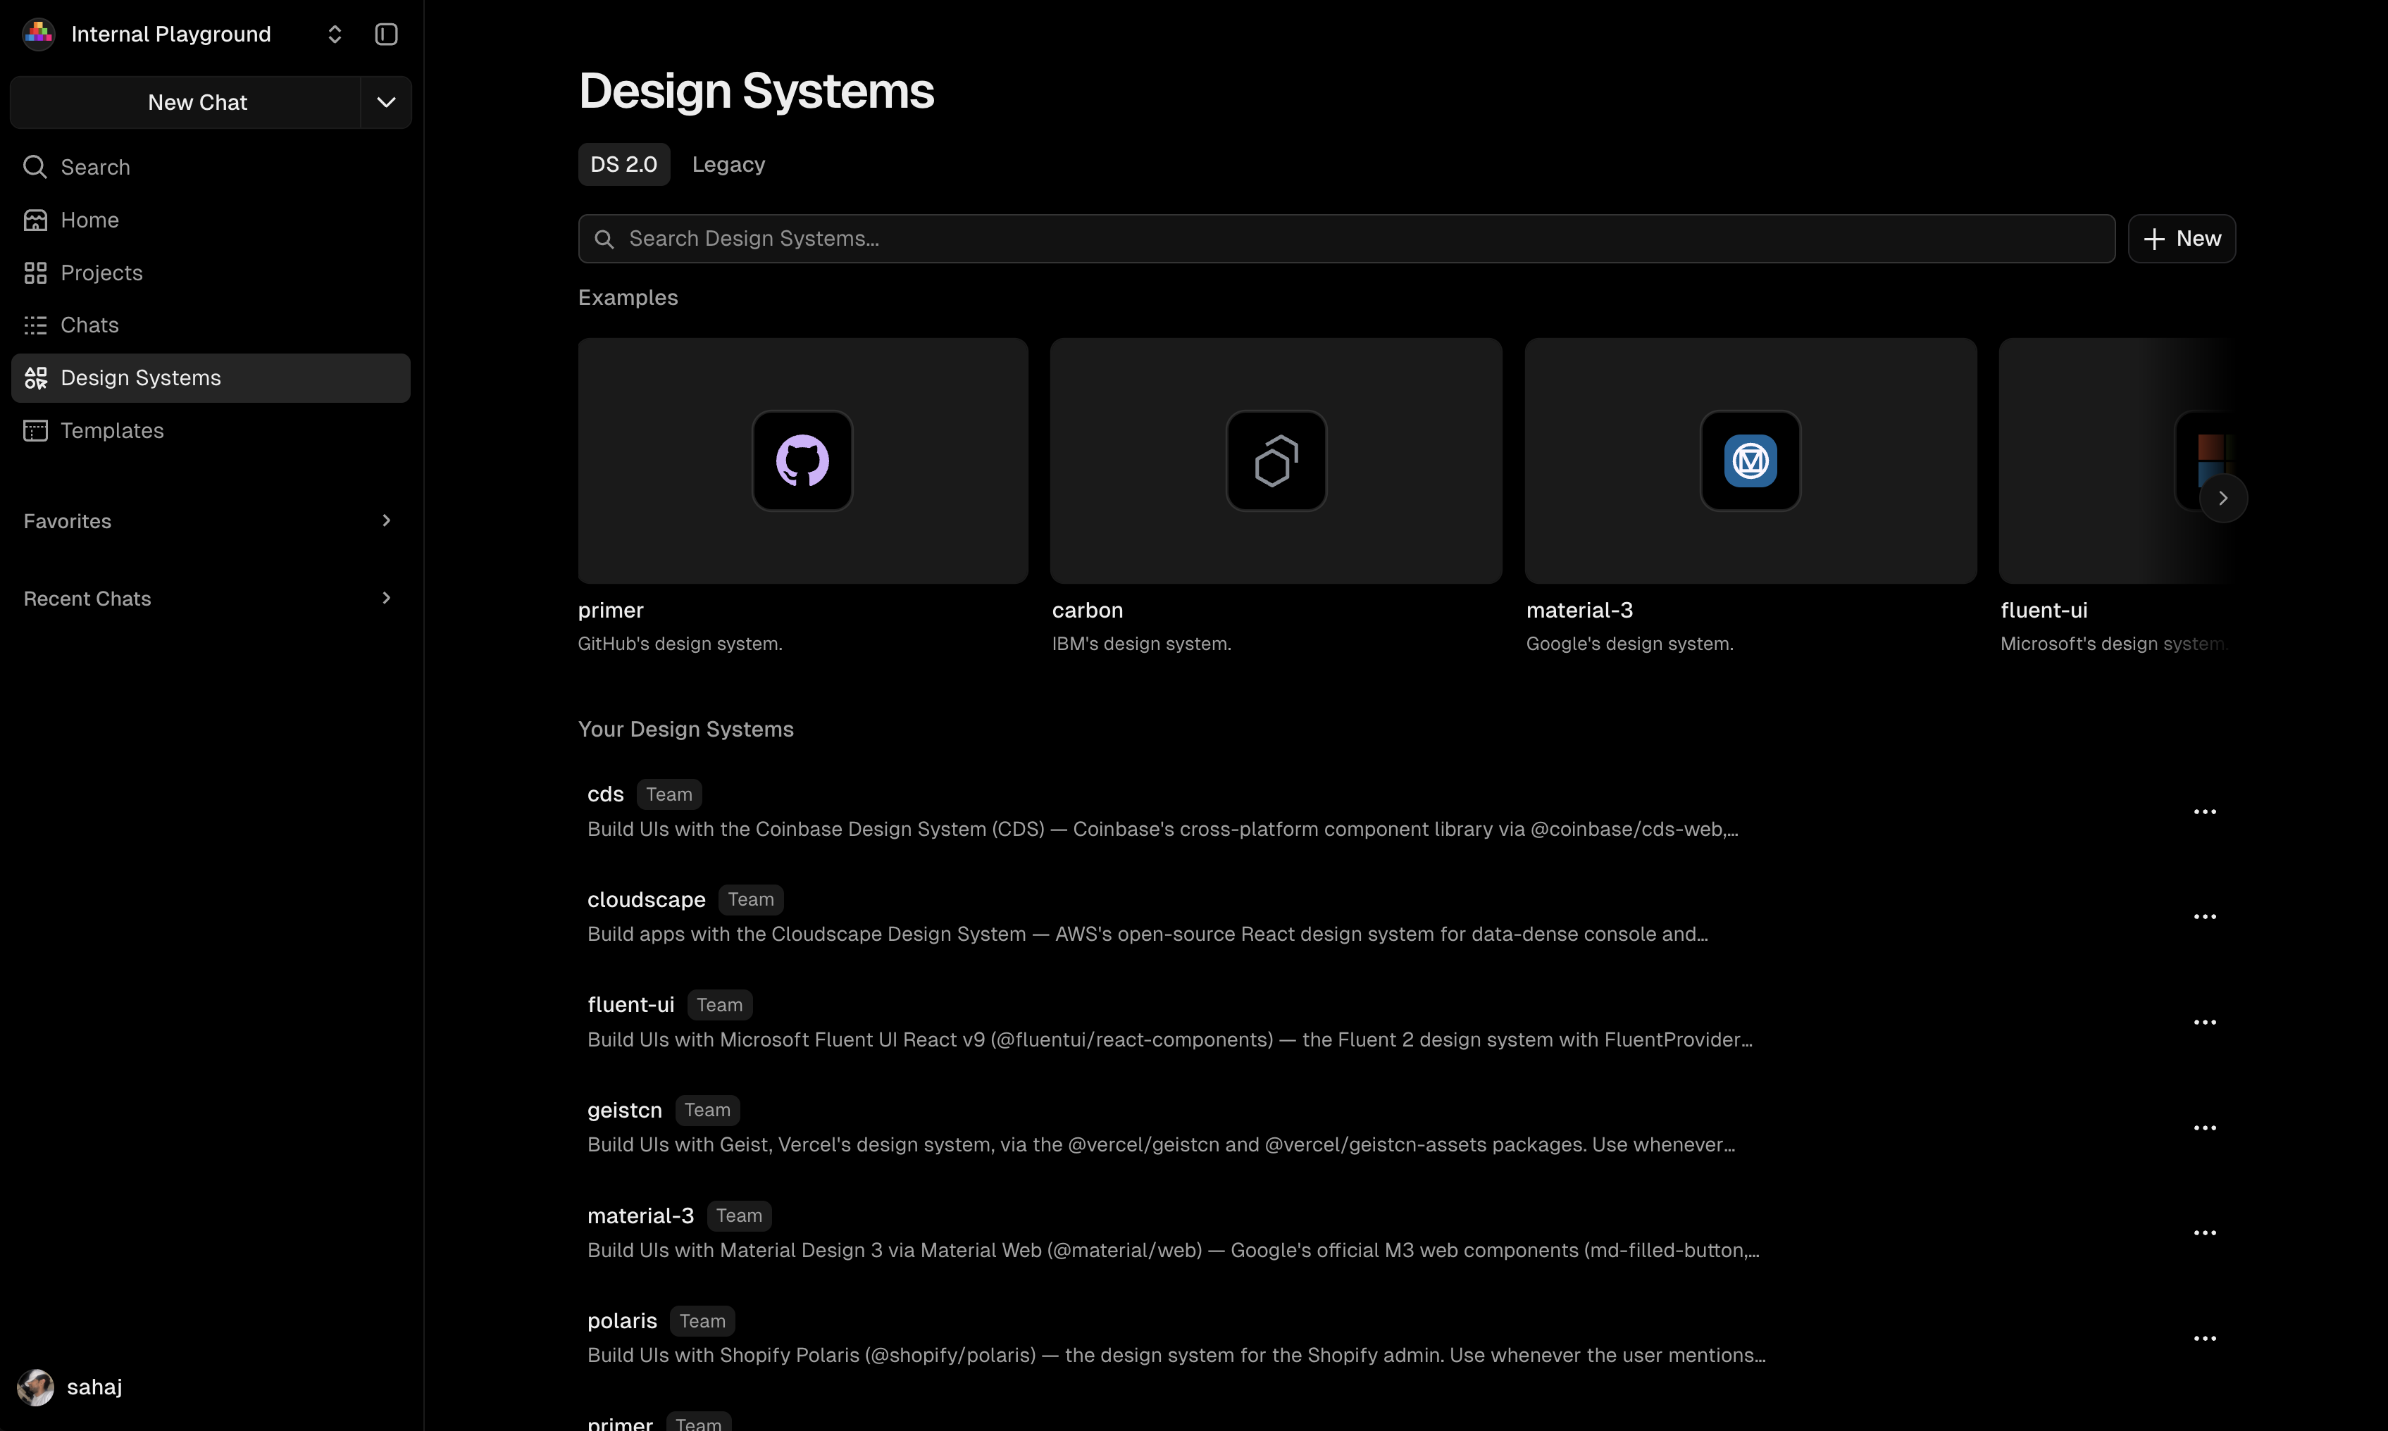Open more options for cloudscape
The image size is (2388, 1431).
point(2205,917)
